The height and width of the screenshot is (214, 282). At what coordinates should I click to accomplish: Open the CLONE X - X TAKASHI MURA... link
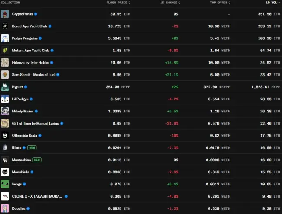pos(37,196)
